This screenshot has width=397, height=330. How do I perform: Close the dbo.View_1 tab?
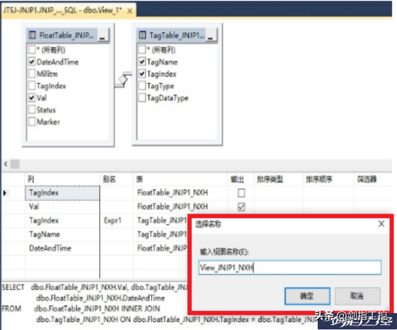(129, 11)
